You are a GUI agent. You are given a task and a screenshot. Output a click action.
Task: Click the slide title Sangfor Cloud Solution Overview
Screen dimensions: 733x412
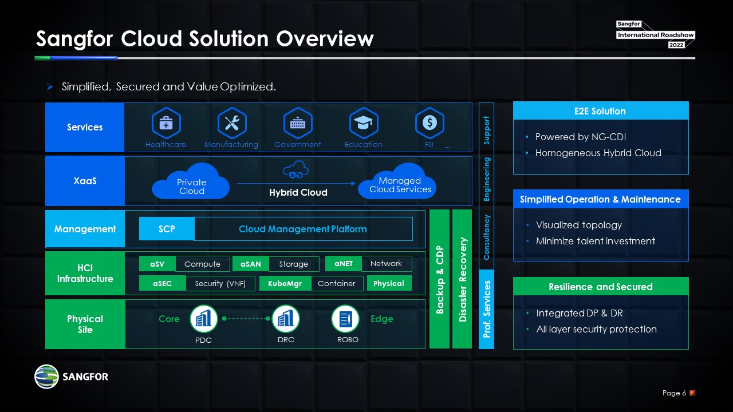[205, 39]
